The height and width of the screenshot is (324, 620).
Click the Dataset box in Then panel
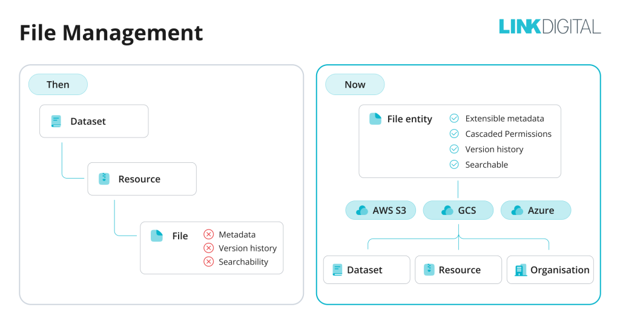94,121
